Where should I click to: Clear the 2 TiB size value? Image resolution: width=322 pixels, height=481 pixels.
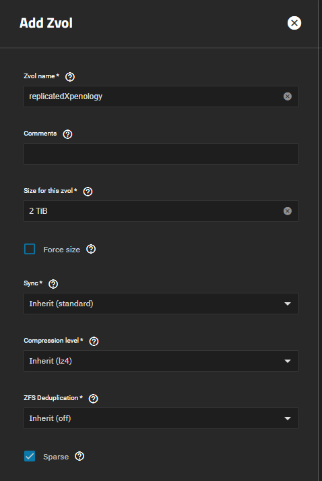288,211
